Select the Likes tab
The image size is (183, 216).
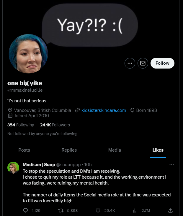point(158,150)
